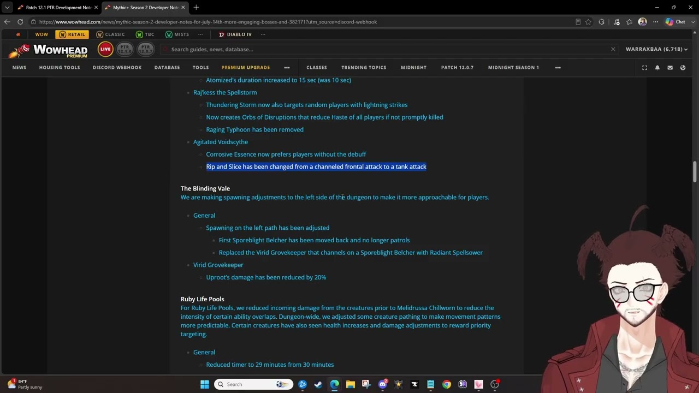Screen dimensions: 699x393
Task: Expand main nav overflow ellipsis before CLASSES
Action: 287,68
